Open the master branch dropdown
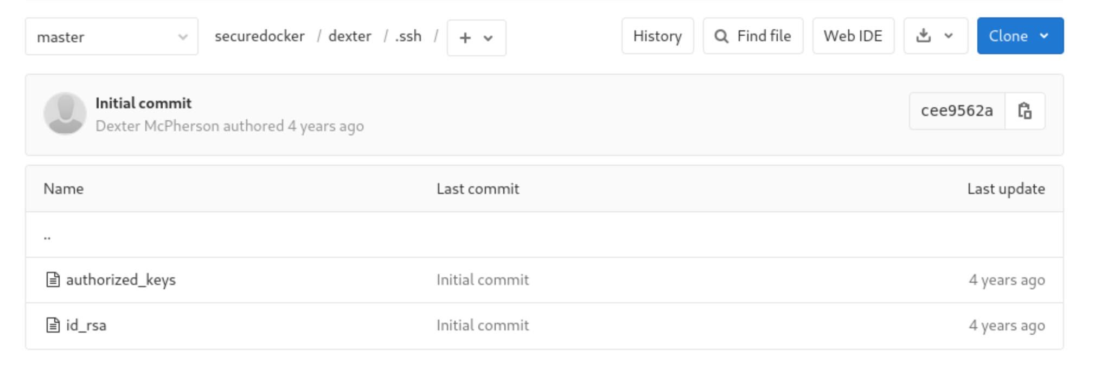Image resolution: width=1114 pixels, height=377 pixels. (x=112, y=37)
